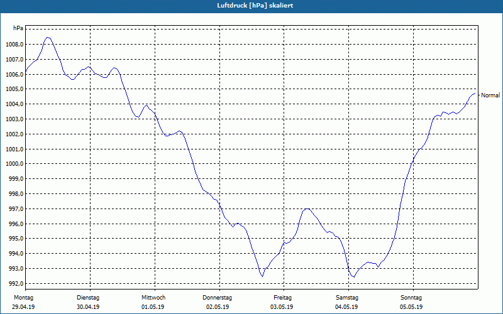503x314 pixels.
Task: Click the hPa unit label
Action: pyautogui.click(x=18, y=28)
